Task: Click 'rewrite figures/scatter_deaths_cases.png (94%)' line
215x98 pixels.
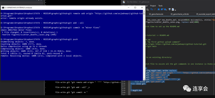Action: [x=29, y=35]
